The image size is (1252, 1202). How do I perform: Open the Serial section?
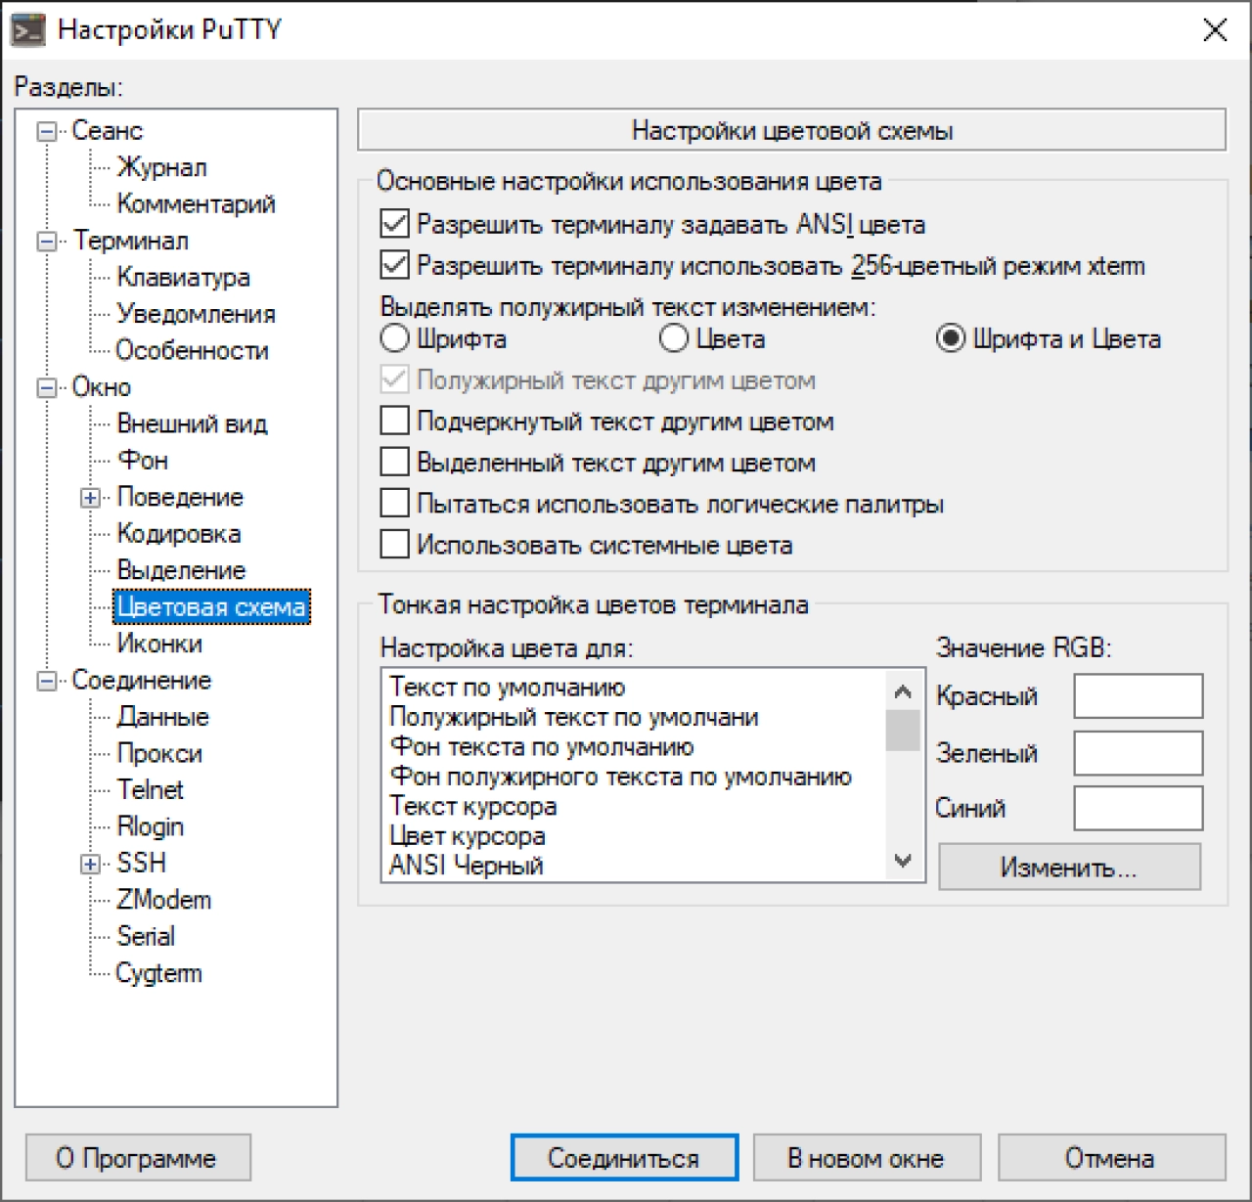coord(146,936)
